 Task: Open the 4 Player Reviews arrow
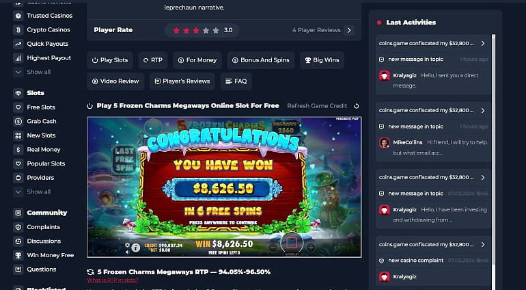coord(349,30)
